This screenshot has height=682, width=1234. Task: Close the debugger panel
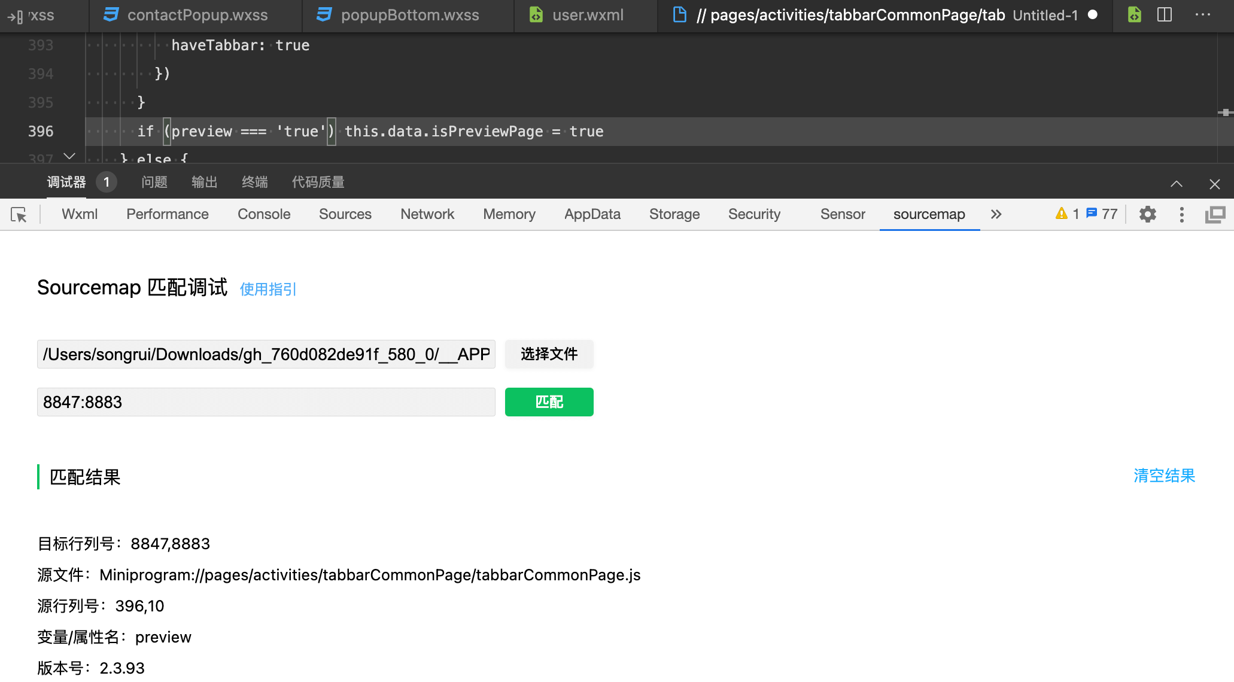tap(1215, 184)
